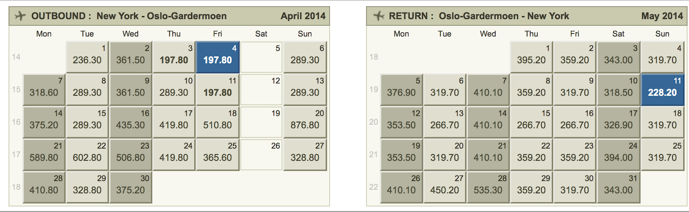Choose outbound April 3 fare 197.80
The image size is (689, 212).
174,57
